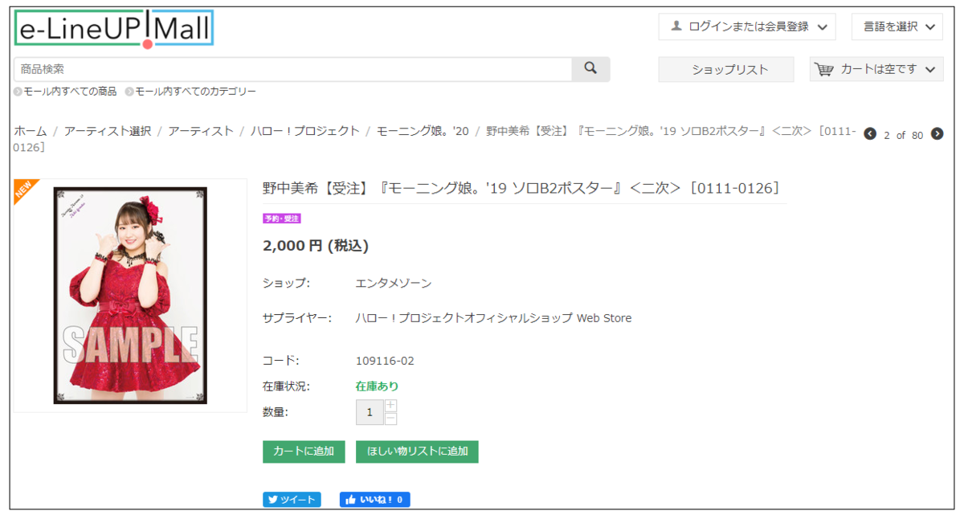The width and height of the screenshot is (964, 519).
Task: Open アーティスト選択 breadcrumb
Action: [x=108, y=130]
